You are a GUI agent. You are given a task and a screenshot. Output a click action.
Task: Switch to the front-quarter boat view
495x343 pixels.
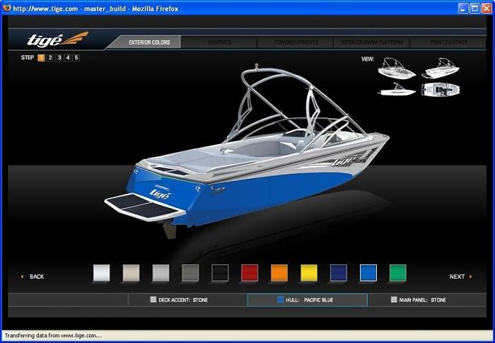pos(441,69)
